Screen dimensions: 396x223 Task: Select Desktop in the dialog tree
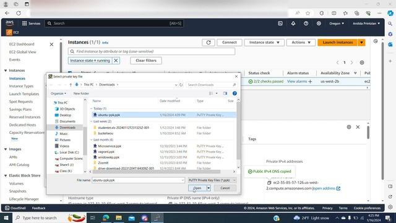65,115
